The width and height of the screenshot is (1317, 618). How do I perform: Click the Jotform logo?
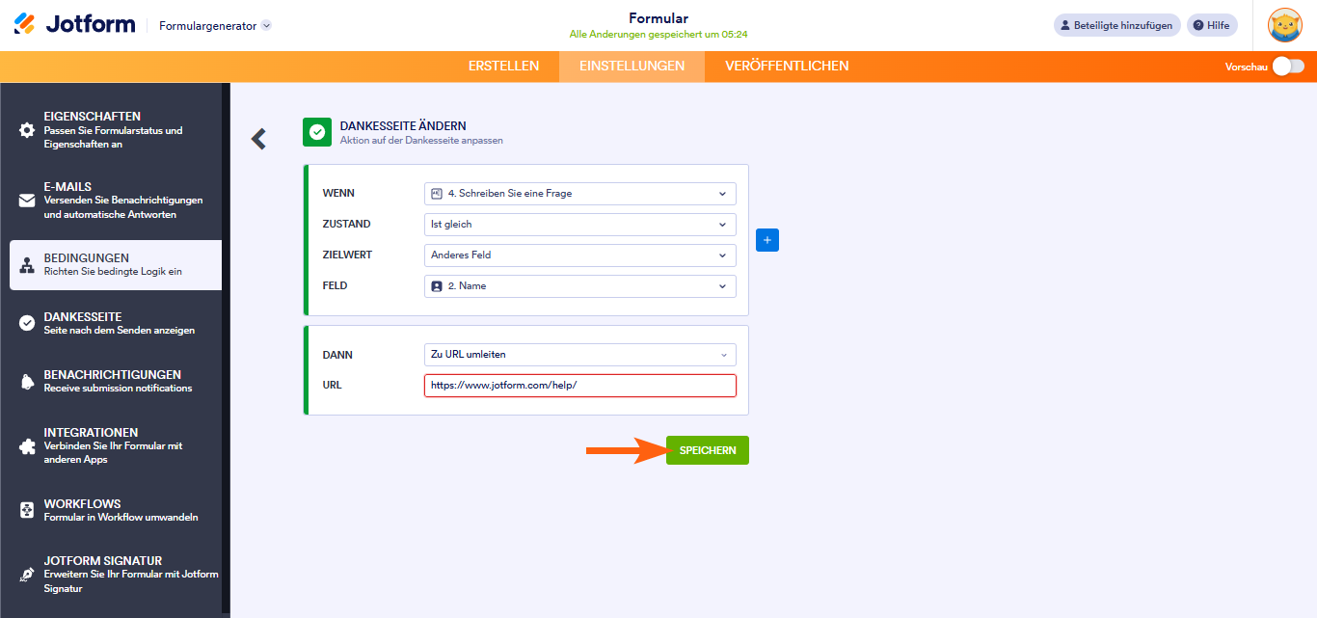tap(74, 25)
